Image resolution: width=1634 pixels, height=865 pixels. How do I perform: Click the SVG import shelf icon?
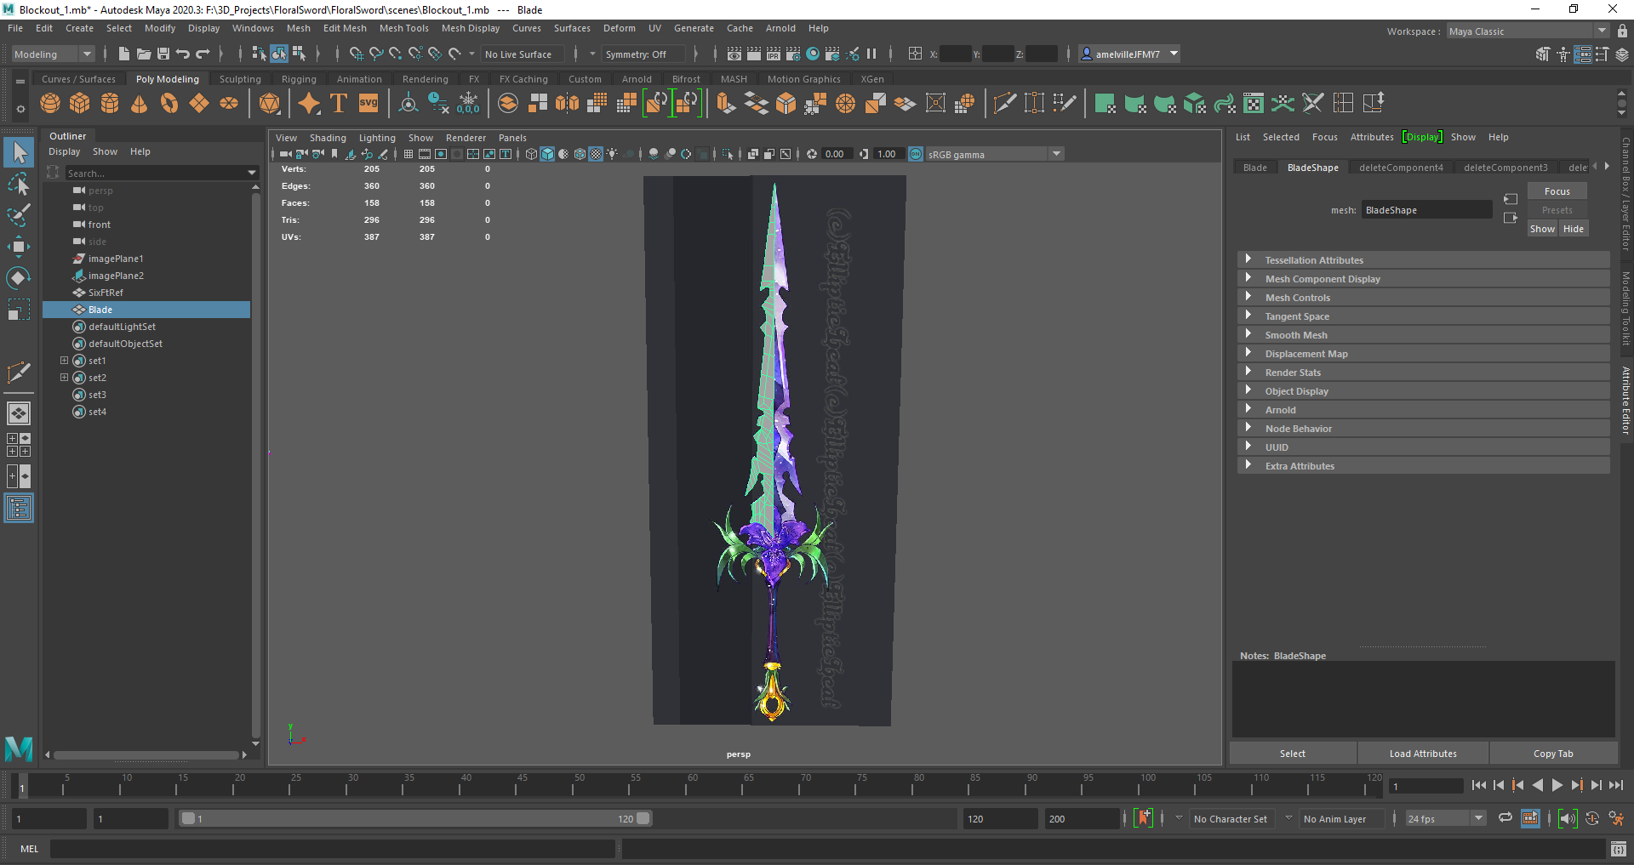(x=369, y=104)
